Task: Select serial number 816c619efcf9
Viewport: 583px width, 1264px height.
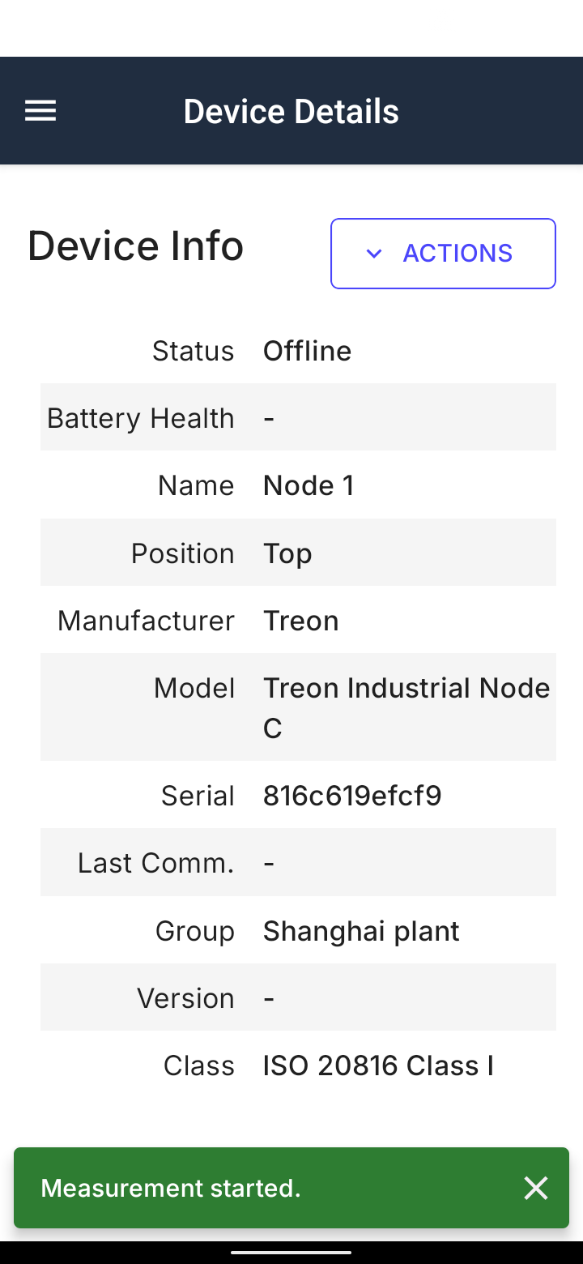Action: 352,796
